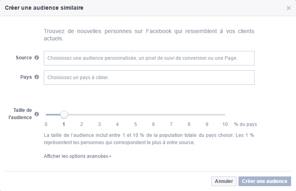
Task: Click the Pays country input field
Action: point(149,78)
